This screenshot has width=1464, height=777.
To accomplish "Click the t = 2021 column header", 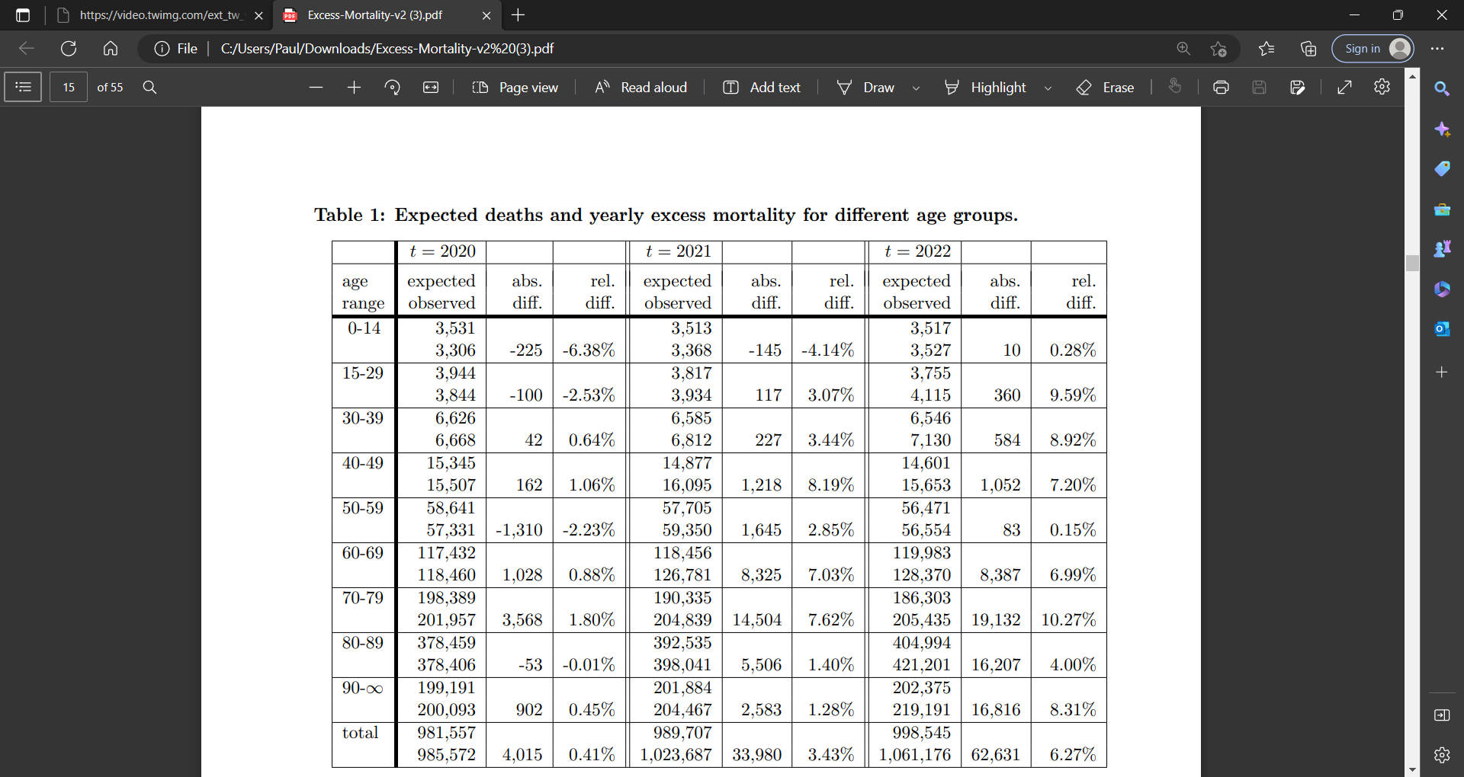I will coord(678,251).
